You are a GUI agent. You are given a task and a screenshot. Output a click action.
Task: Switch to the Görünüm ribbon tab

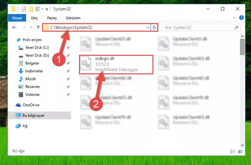point(73,18)
